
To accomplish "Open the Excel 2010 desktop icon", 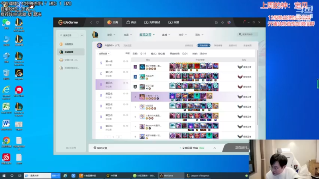I will pyautogui.click(x=6, y=108).
